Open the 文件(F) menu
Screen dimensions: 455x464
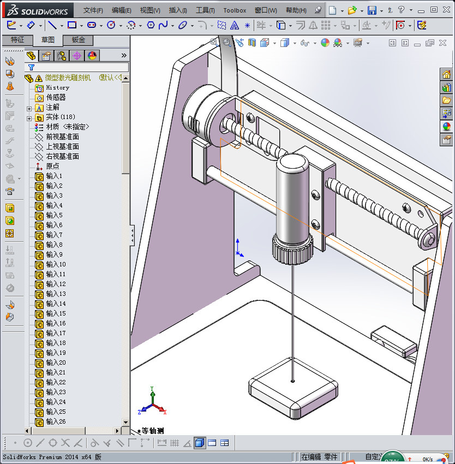tap(93, 10)
